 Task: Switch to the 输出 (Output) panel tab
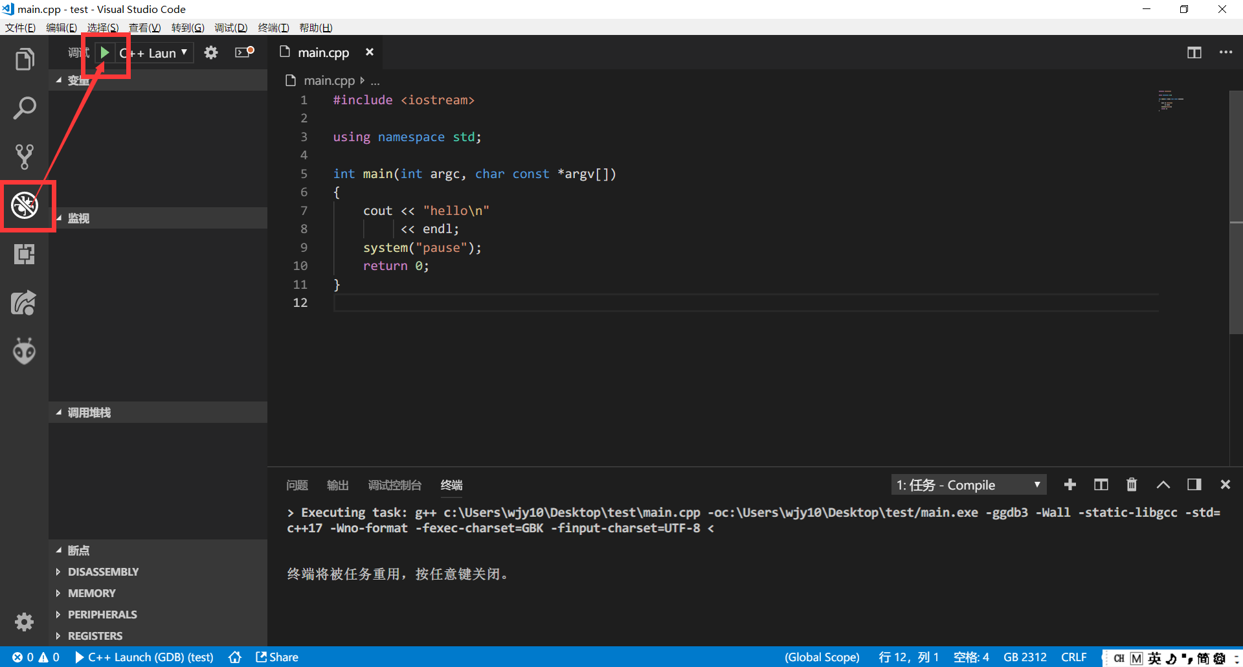[338, 485]
